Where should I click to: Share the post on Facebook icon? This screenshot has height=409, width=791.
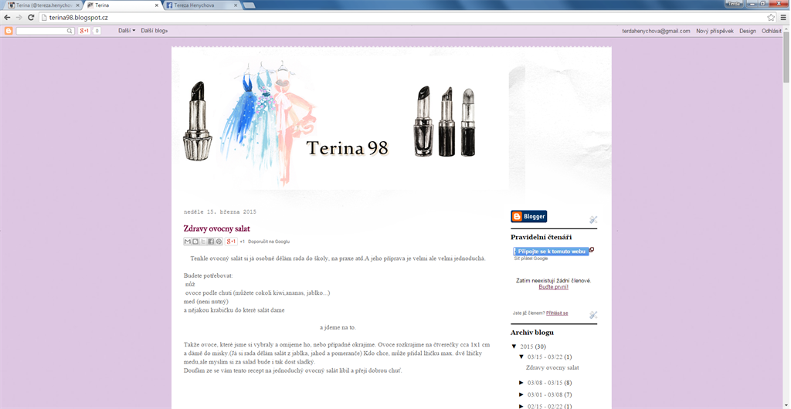(x=211, y=242)
